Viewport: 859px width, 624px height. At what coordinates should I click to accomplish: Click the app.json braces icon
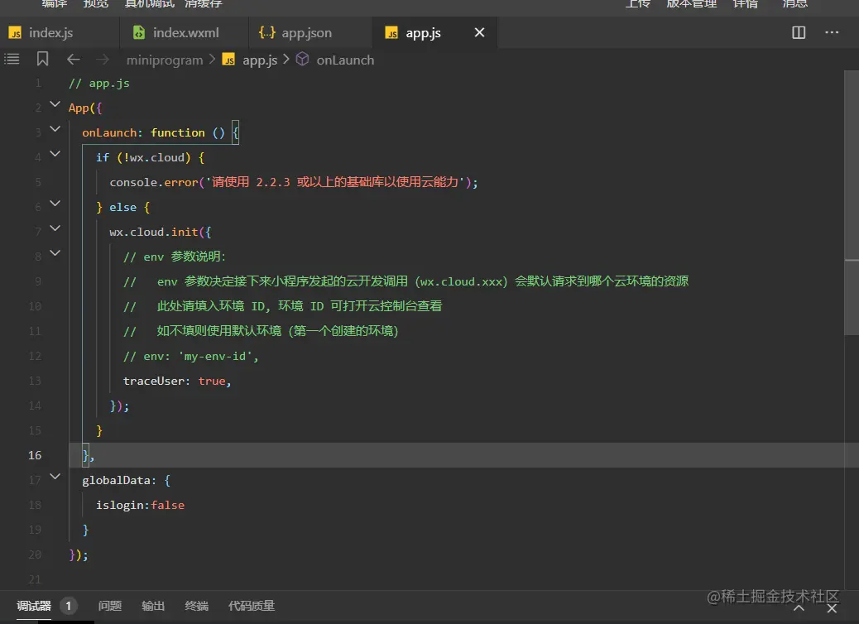[266, 32]
